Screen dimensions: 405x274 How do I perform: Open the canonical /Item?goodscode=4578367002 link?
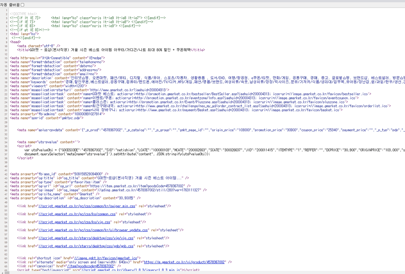coord(90,266)
